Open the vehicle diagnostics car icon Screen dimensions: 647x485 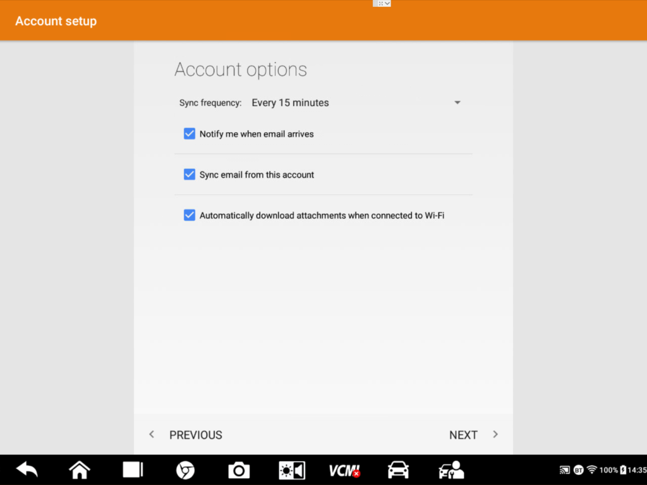pos(398,470)
